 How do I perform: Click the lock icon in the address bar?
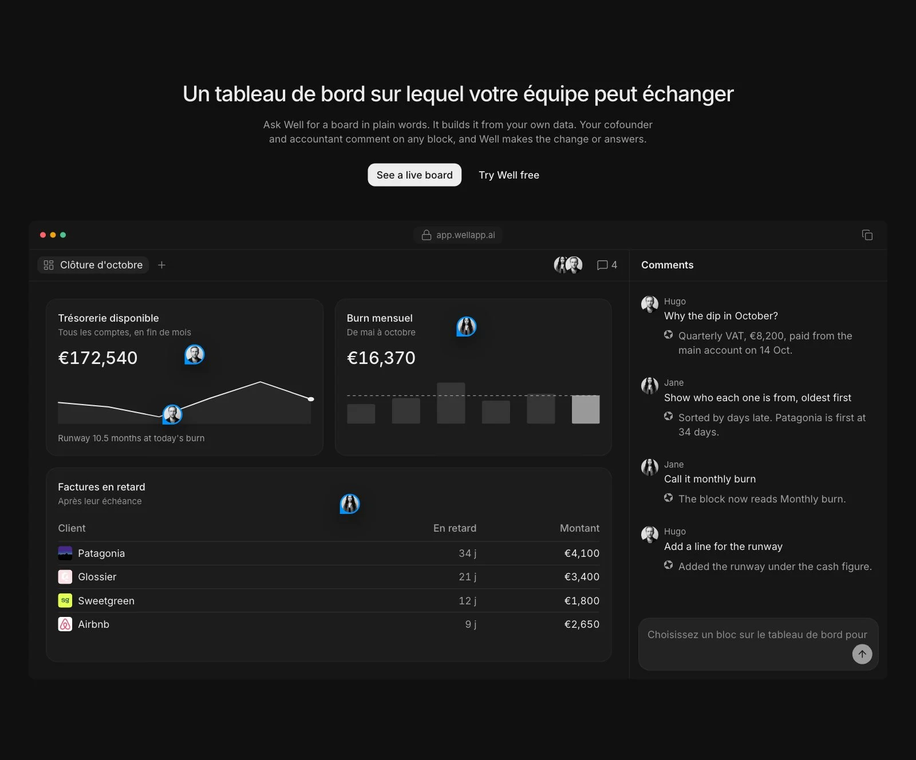click(427, 235)
